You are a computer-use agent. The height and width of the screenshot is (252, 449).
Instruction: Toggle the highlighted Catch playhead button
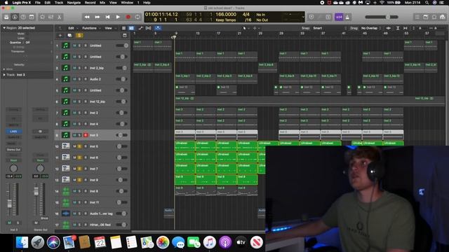(x=158, y=28)
